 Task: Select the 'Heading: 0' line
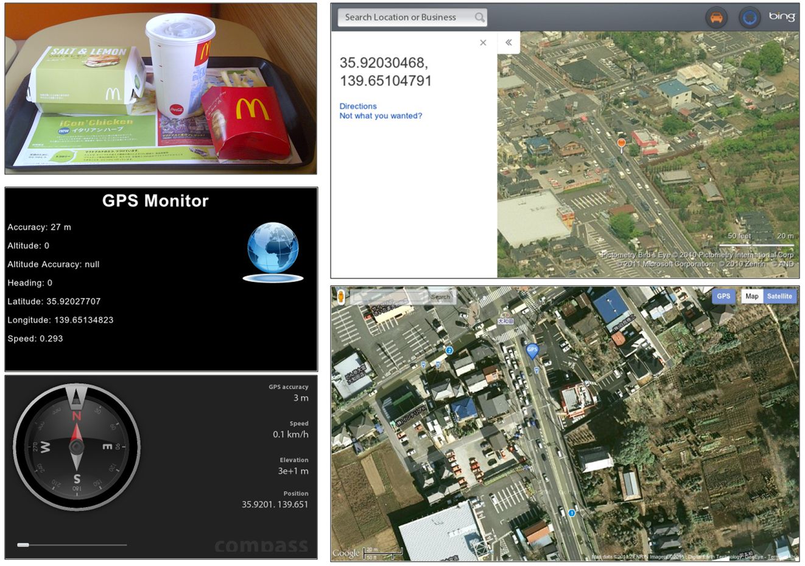[30, 283]
